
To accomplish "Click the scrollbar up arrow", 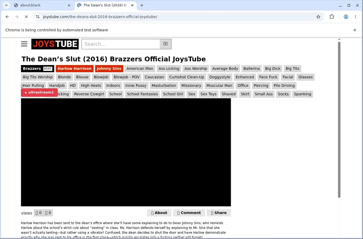I will pyautogui.click(x=339, y=39).
